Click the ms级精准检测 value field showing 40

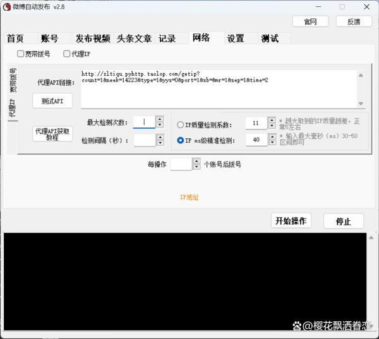[x=256, y=140]
